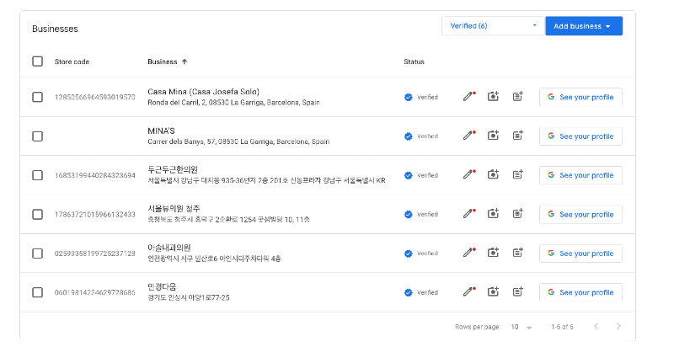Select the MINA'S row checkbox
The width and height of the screenshot is (674, 347).
coord(37,136)
